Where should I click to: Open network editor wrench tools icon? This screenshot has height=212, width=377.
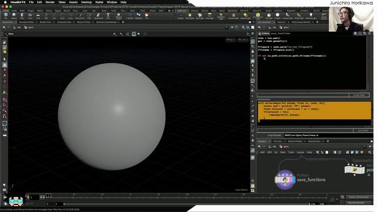click(x=318, y=153)
